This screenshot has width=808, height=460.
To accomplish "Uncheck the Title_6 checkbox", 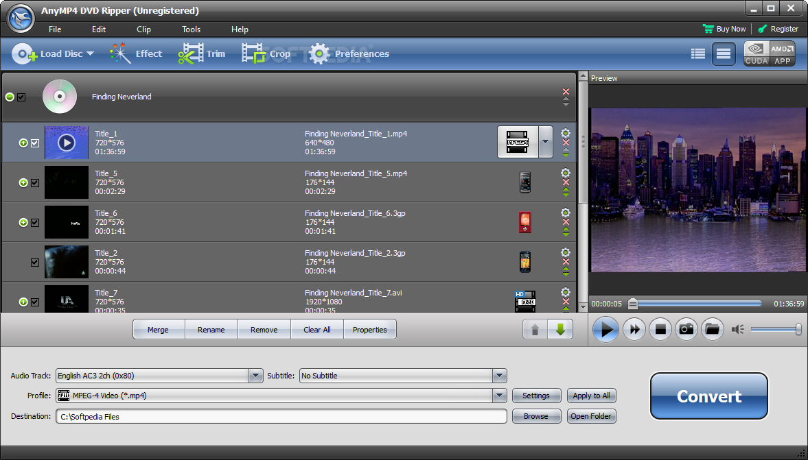I will tap(35, 222).
